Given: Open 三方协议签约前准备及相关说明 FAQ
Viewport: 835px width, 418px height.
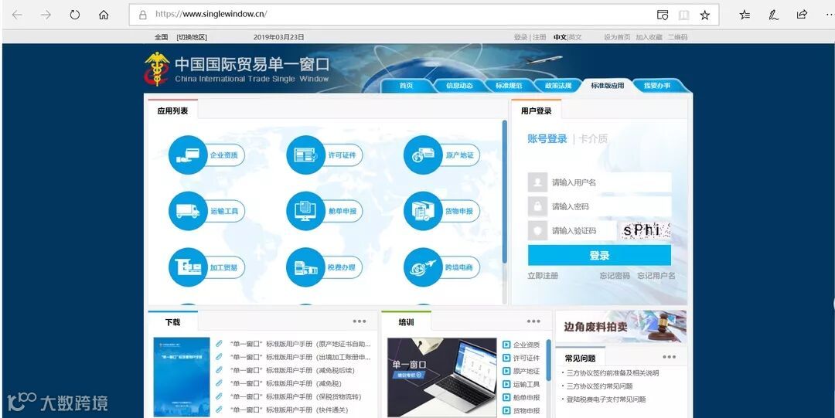Looking at the screenshot, I should pos(612,372).
